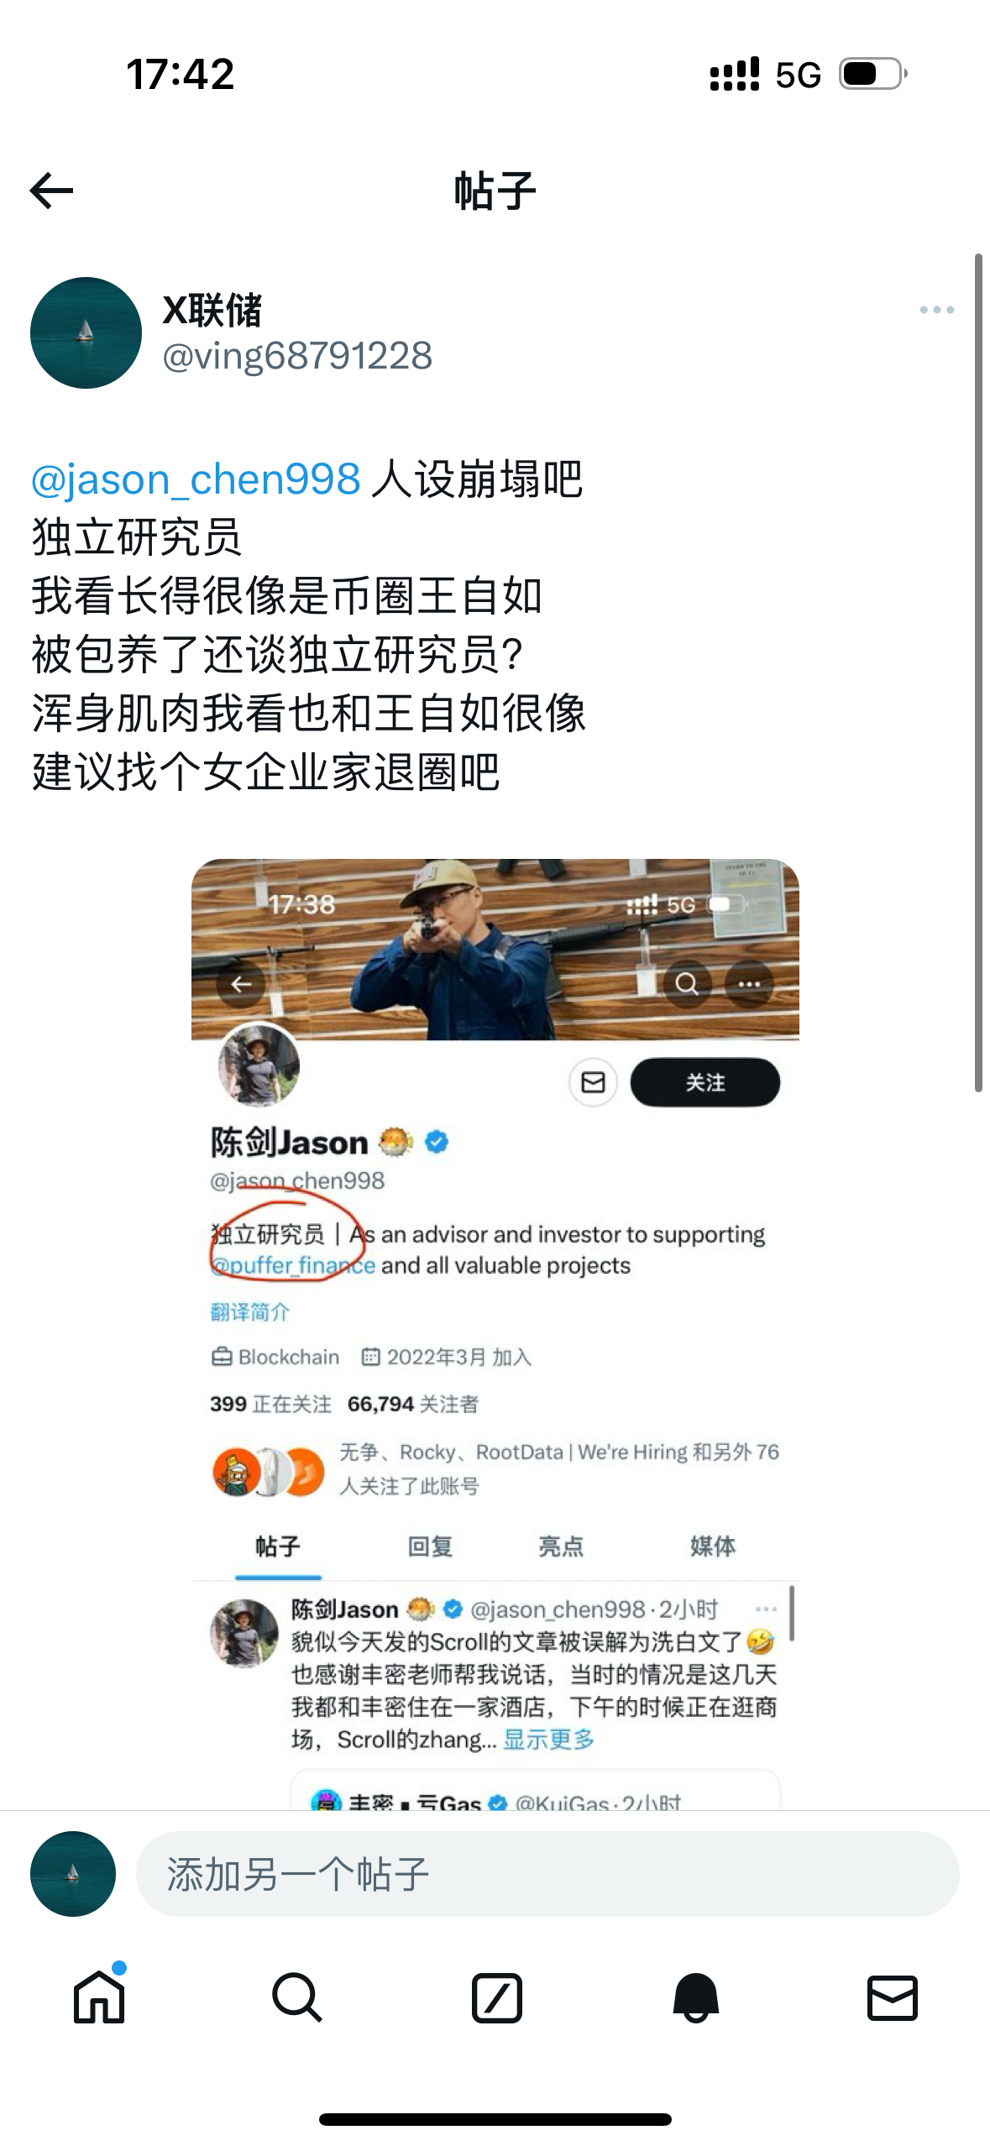Open Messages envelope in bottom bar
The height and width of the screenshot is (2146, 990).
coord(892,1997)
